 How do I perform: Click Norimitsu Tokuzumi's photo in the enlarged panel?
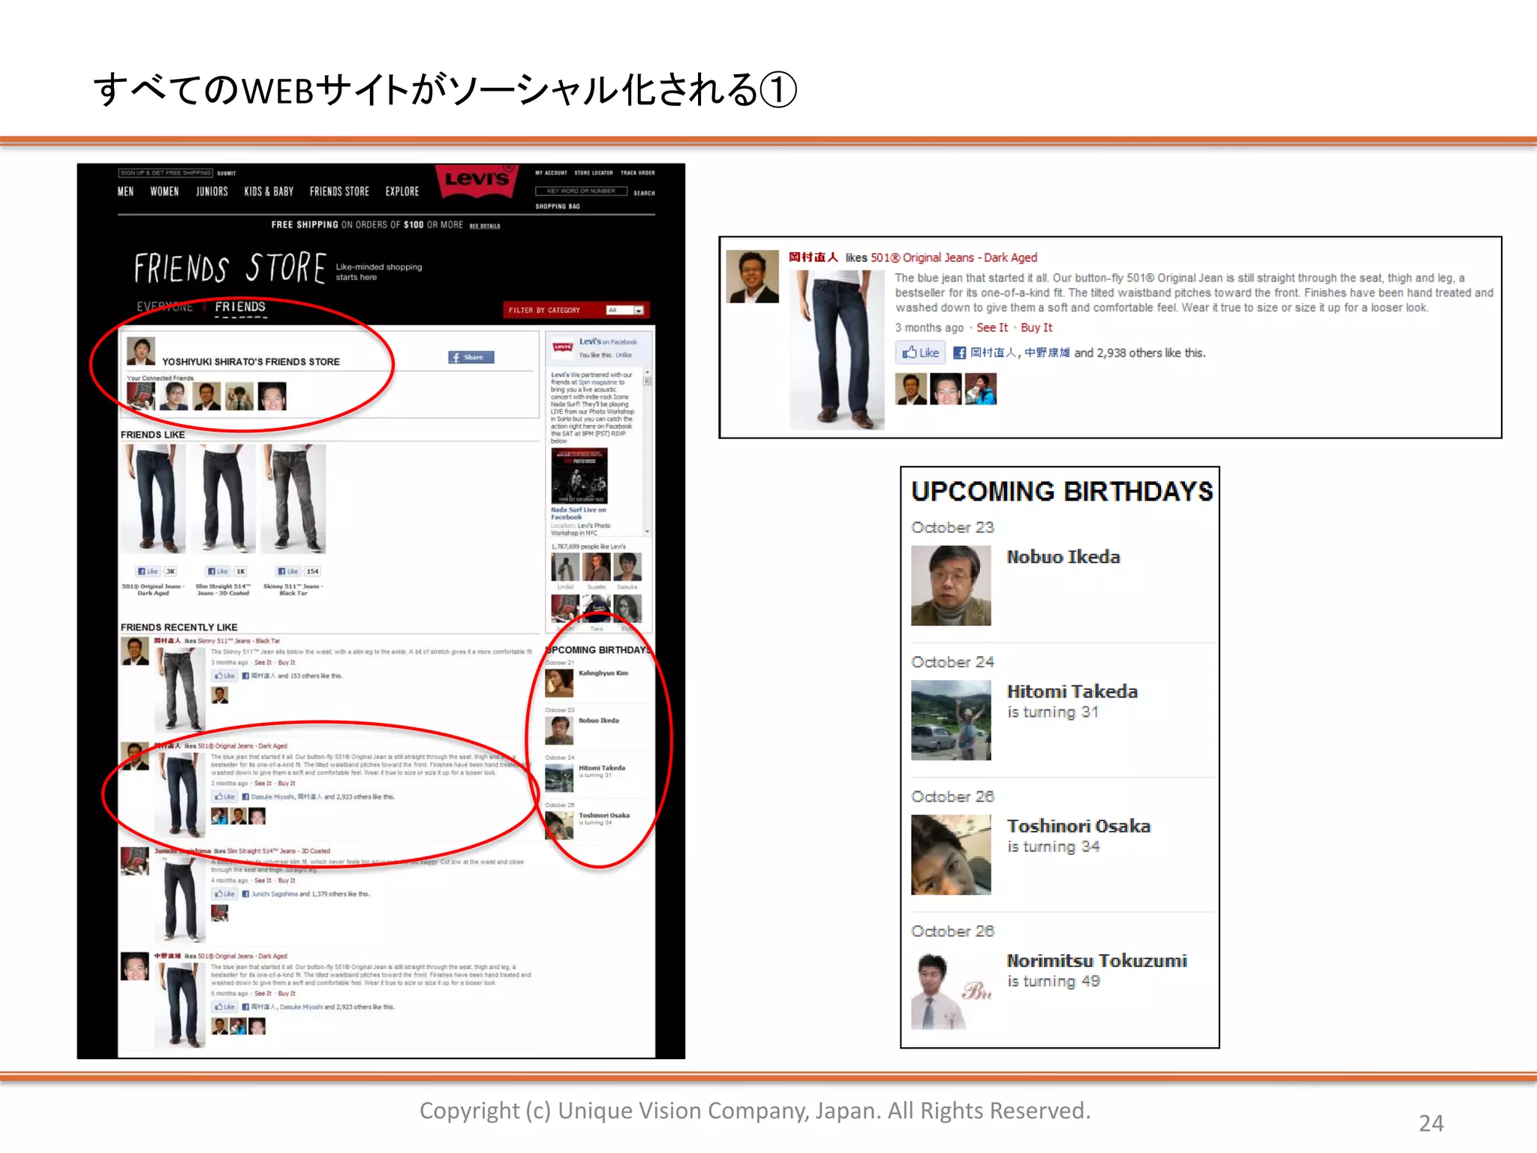(x=951, y=989)
